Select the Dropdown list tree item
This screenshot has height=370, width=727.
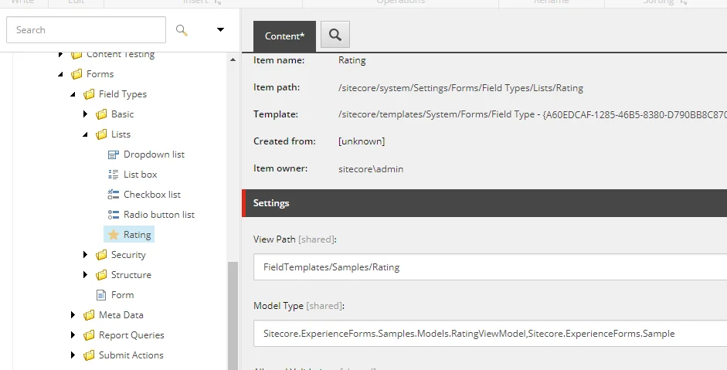(x=154, y=154)
